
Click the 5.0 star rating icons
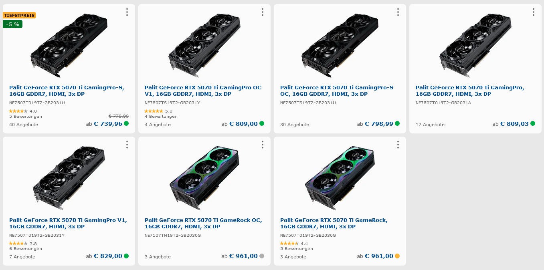(x=154, y=111)
